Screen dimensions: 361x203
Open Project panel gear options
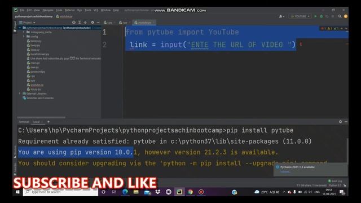point(93,23)
